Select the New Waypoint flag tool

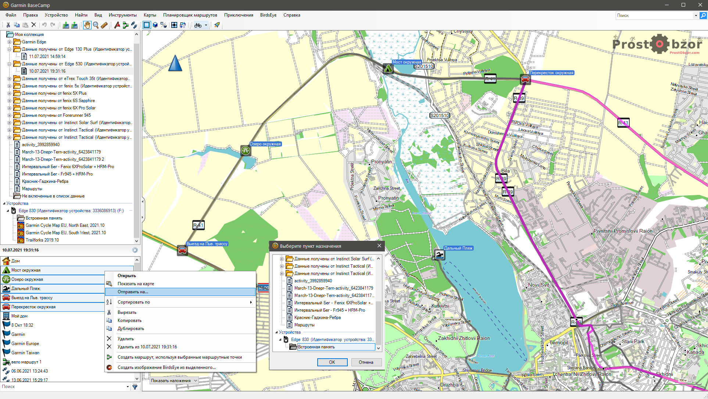(117, 25)
